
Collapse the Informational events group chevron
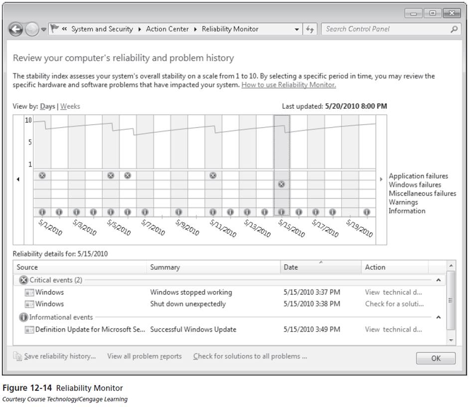click(x=439, y=317)
